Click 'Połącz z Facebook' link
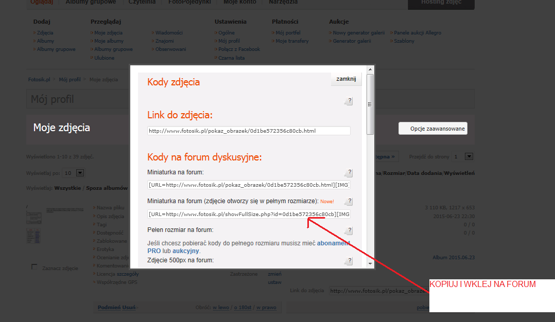Image resolution: width=555 pixels, height=322 pixels. click(x=239, y=49)
